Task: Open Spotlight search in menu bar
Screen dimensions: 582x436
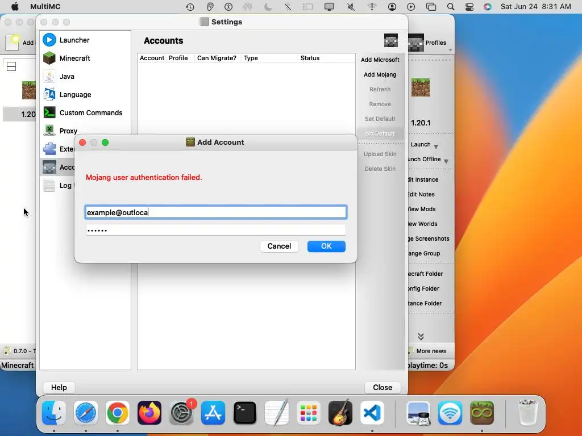Action: 451,7
